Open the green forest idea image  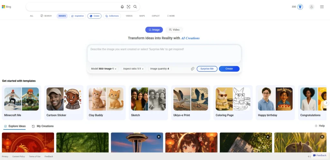(82, 143)
